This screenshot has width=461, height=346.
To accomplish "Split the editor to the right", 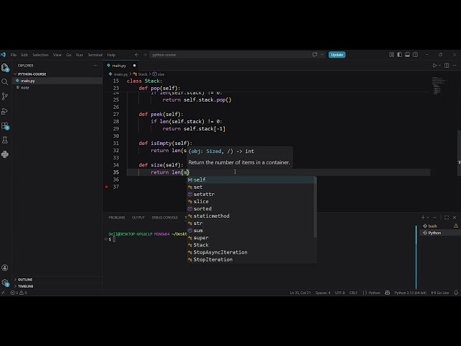I will pos(447,66).
